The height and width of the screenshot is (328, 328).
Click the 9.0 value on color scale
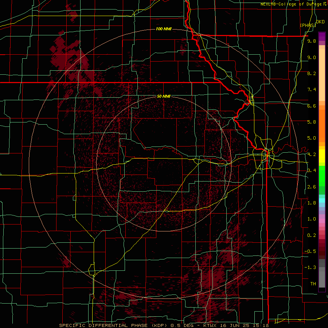click(312, 57)
